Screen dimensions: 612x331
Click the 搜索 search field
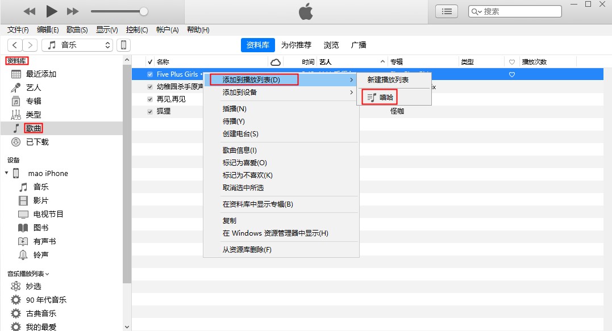[x=515, y=12]
